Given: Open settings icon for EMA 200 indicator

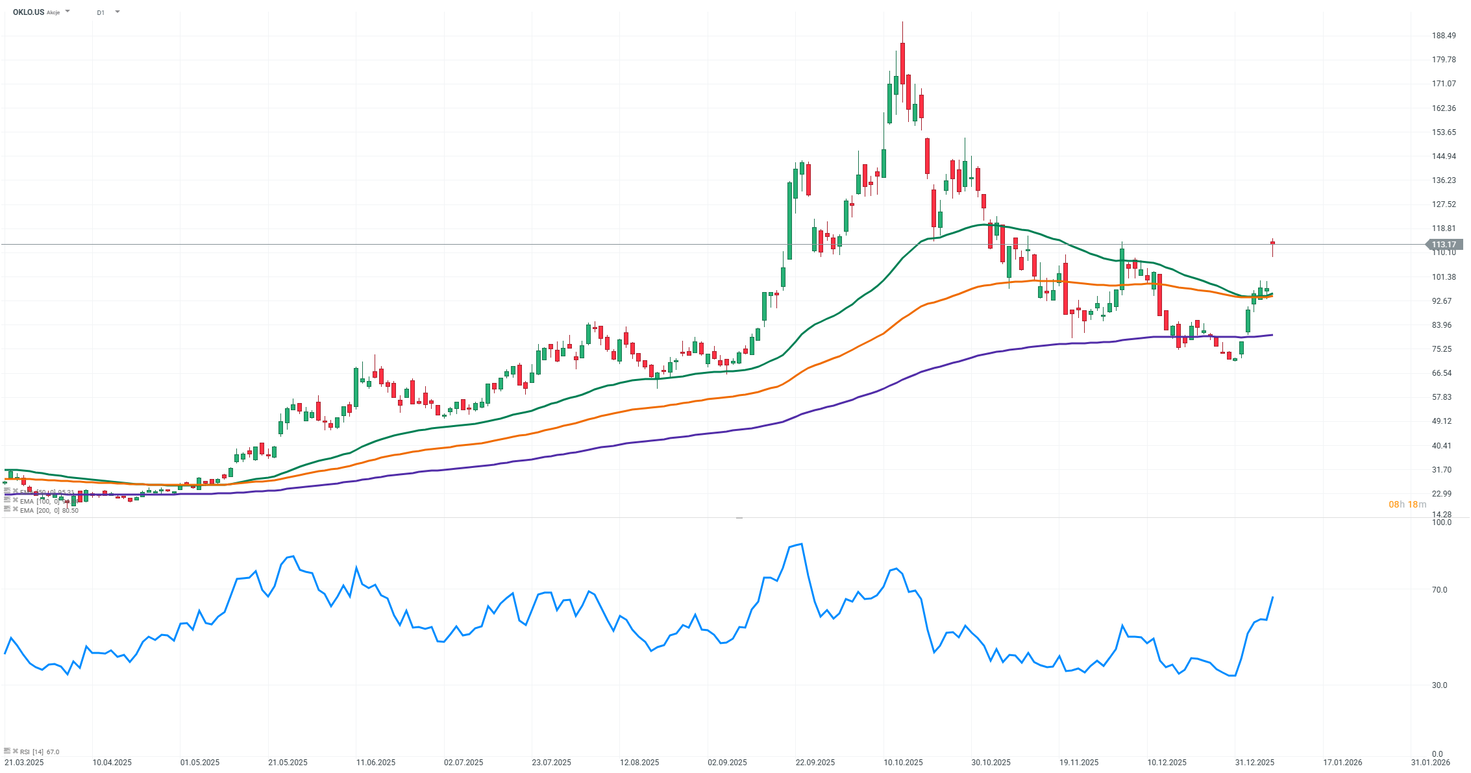Looking at the screenshot, I should (x=7, y=509).
